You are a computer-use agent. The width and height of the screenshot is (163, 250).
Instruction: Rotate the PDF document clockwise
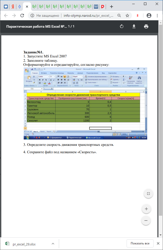(x=122, y=26)
